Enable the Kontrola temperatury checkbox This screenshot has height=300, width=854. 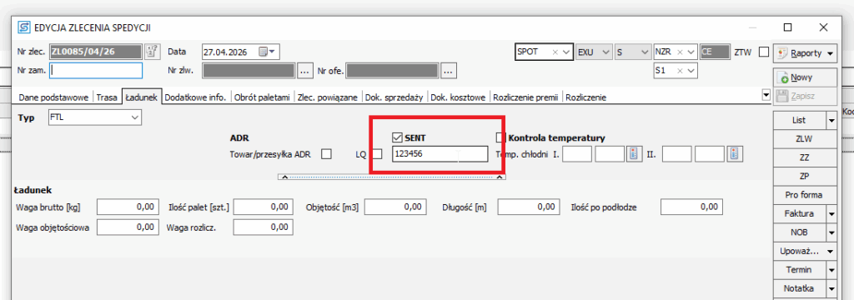500,137
